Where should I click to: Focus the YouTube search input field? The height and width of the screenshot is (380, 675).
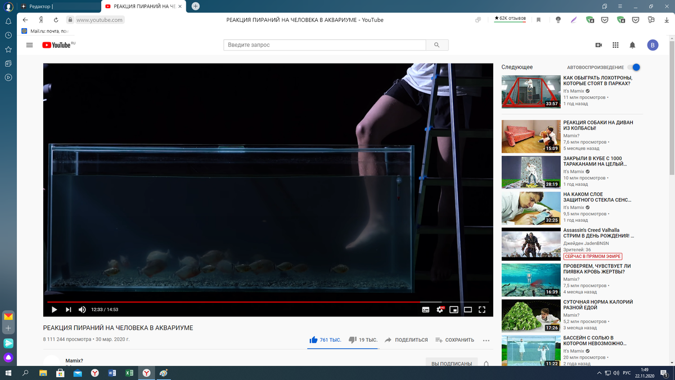click(325, 45)
